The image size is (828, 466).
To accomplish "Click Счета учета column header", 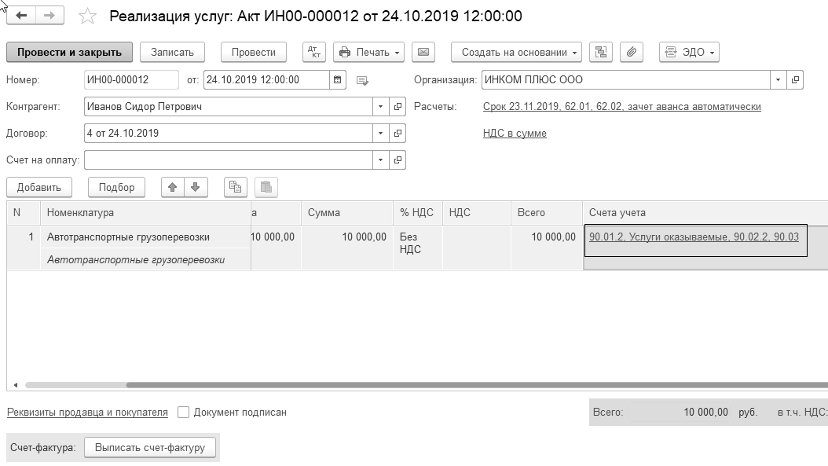I will tap(705, 212).
